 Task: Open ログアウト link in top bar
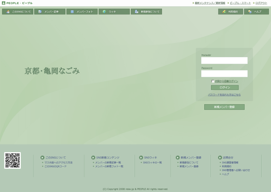coord(261,3)
